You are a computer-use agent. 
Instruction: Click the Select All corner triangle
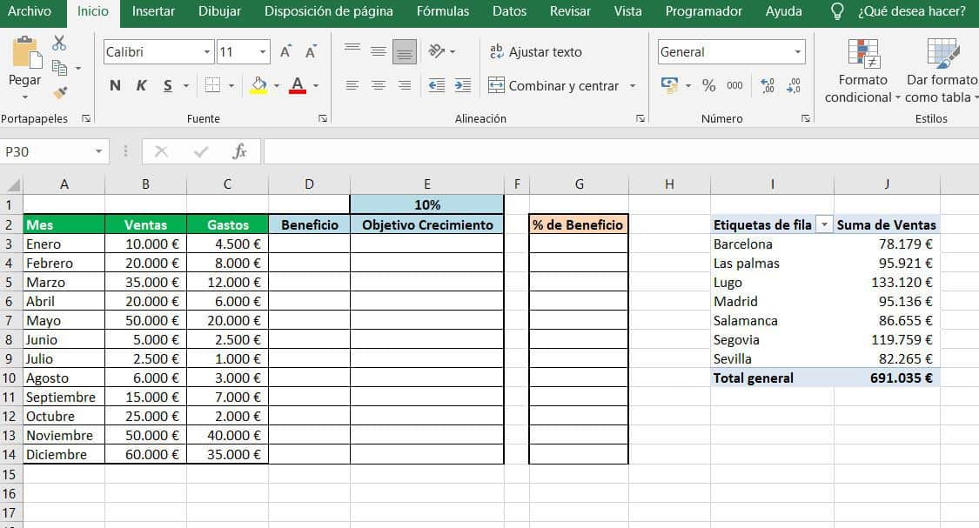12,184
